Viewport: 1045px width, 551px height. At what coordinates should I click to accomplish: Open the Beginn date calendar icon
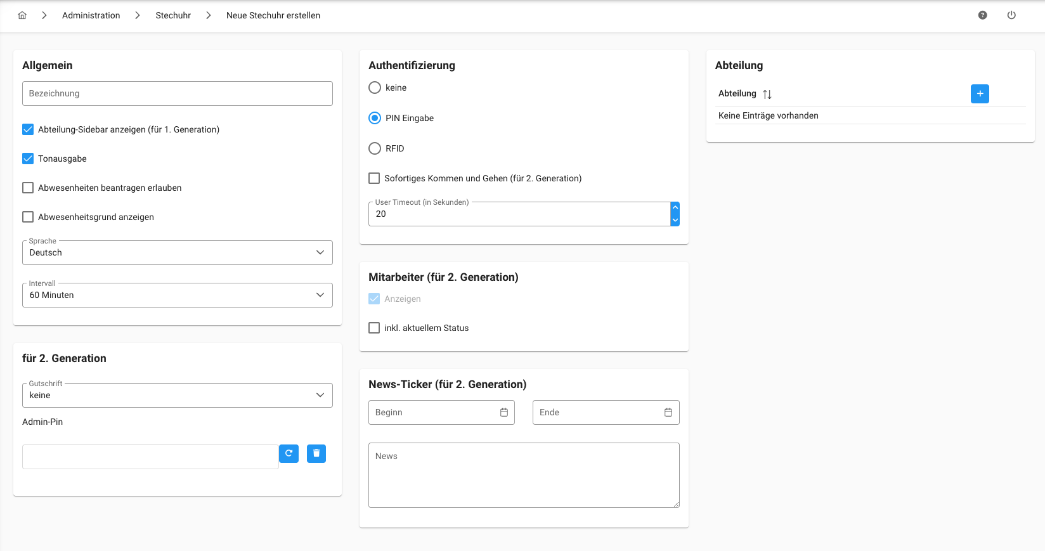[x=504, y=412]
